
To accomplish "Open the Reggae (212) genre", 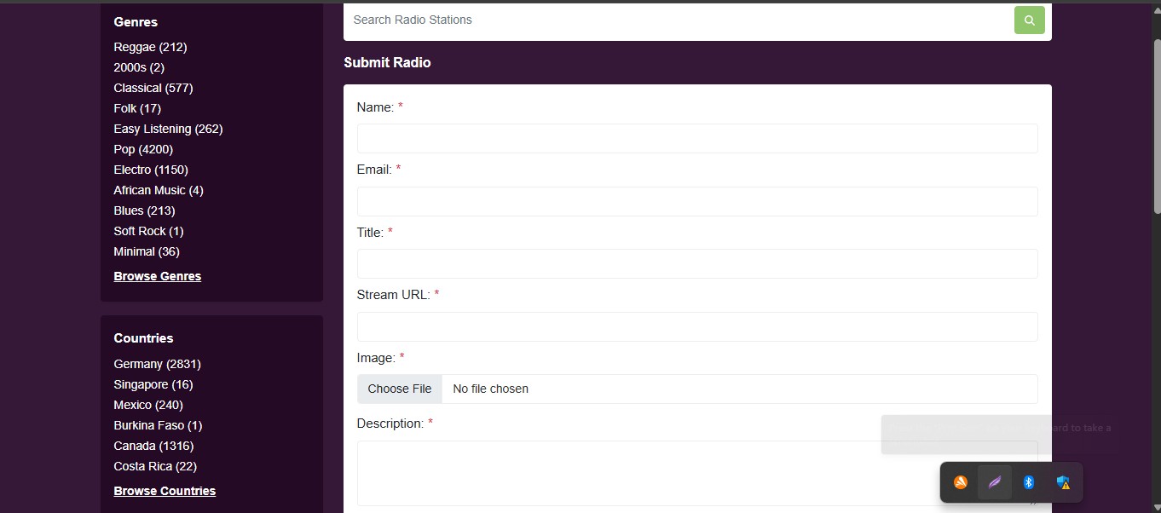I will click(x=150, y=47).
